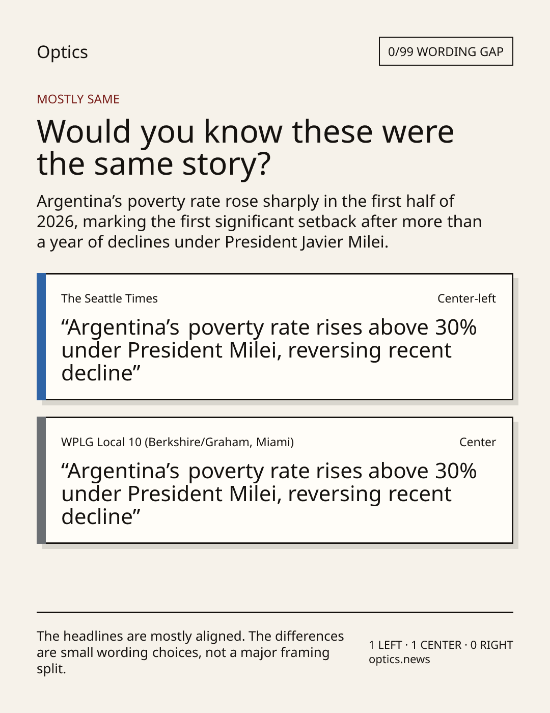Image resolution: width=550 pixels, height=713 pixels.
Task: Click the word decline in Seattle Times card
Action: 97,373
